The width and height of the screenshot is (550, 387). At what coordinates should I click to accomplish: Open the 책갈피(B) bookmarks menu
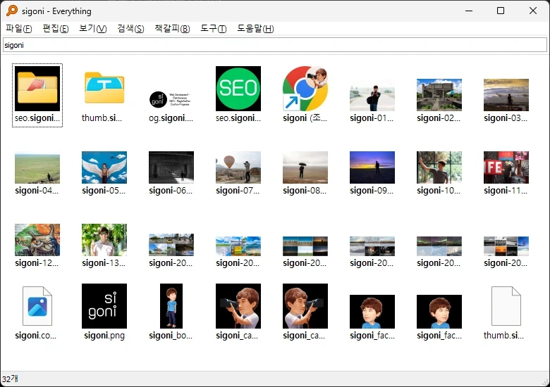[x=172, y=29]
